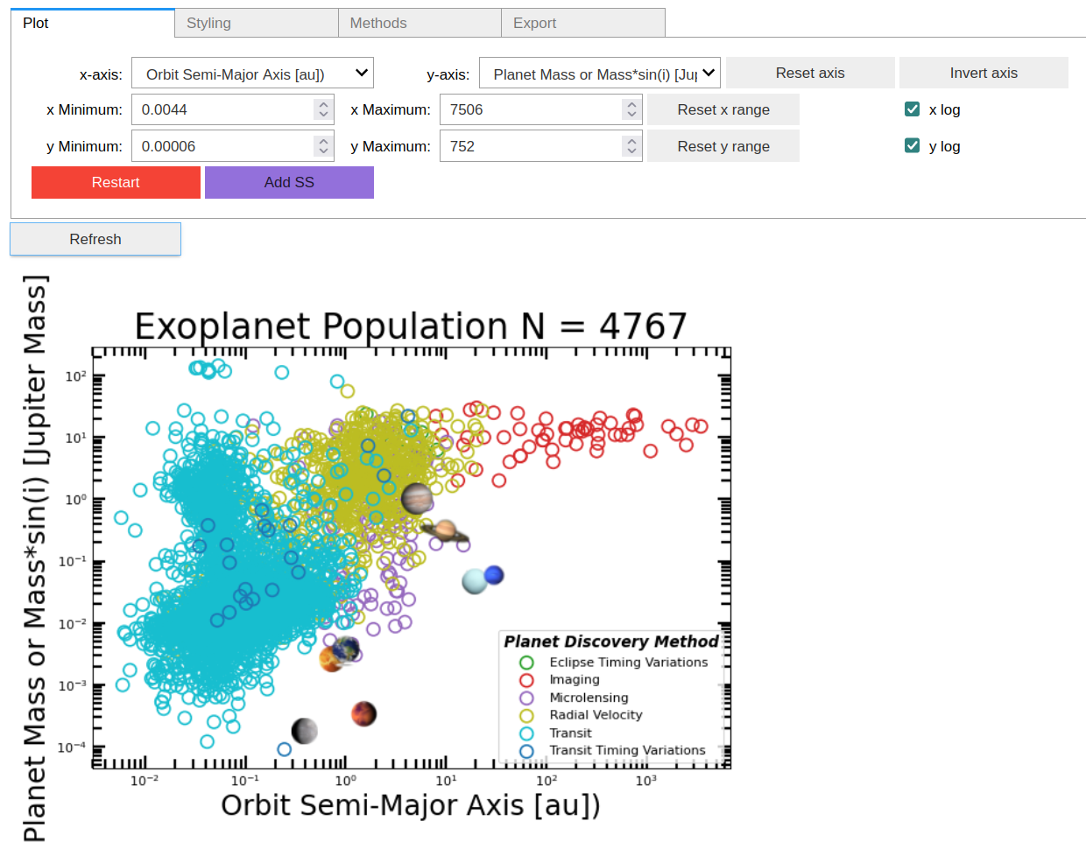Click the Earth image on the plot

347,648
